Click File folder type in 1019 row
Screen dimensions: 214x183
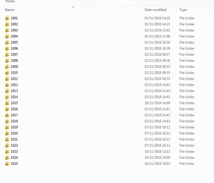point(187,127)
